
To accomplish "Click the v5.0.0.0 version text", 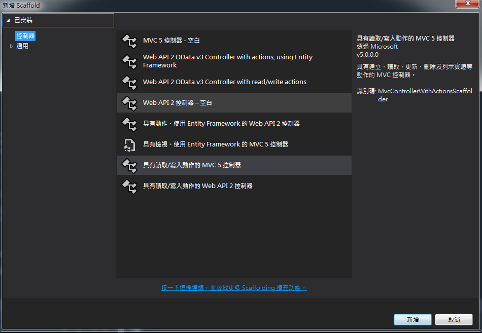I will coord(367,55).
